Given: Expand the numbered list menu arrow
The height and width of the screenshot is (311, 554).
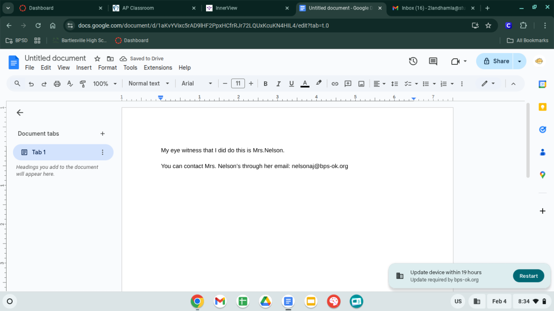Looking at the screenshot, I should (452, 84).
